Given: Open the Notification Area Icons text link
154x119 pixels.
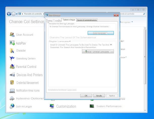Looking at the screenshot, I should [28, 90].
